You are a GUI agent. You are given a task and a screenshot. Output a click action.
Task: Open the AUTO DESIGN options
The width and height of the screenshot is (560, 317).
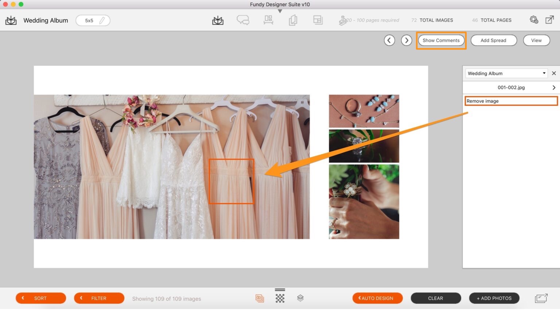(377, 298)
